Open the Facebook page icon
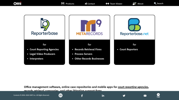Image resolution: width=179 pixels, height=100 pixels. (x=82, y=96)
